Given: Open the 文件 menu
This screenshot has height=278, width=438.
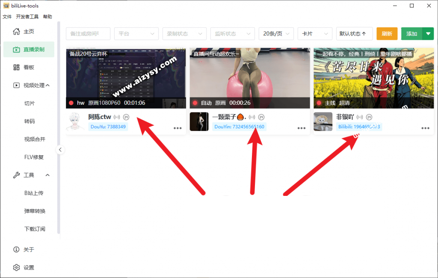Looking at the screenshot, I should (7, 17).
